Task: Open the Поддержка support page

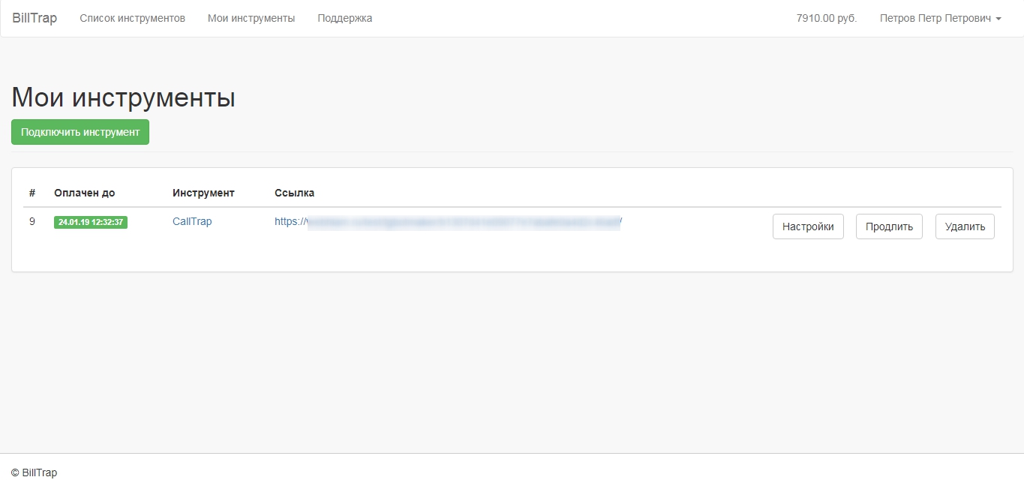Action: point(344,18)
